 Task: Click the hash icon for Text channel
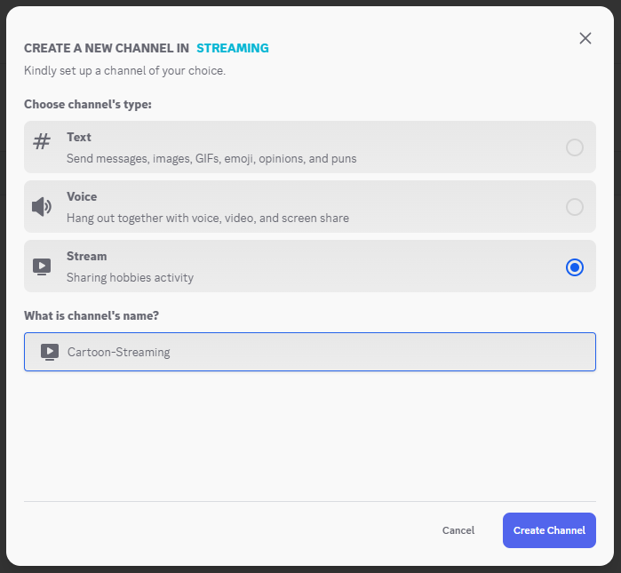42,142
